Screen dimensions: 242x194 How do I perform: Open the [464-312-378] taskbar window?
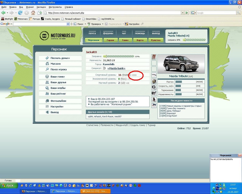(x=95, y=191)
